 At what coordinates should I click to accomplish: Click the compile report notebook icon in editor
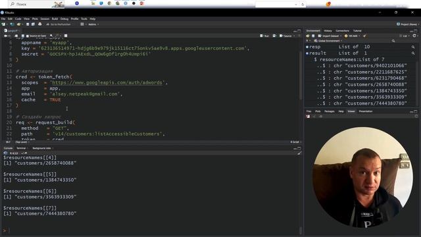pyautogui.click(x=66, y=36)
